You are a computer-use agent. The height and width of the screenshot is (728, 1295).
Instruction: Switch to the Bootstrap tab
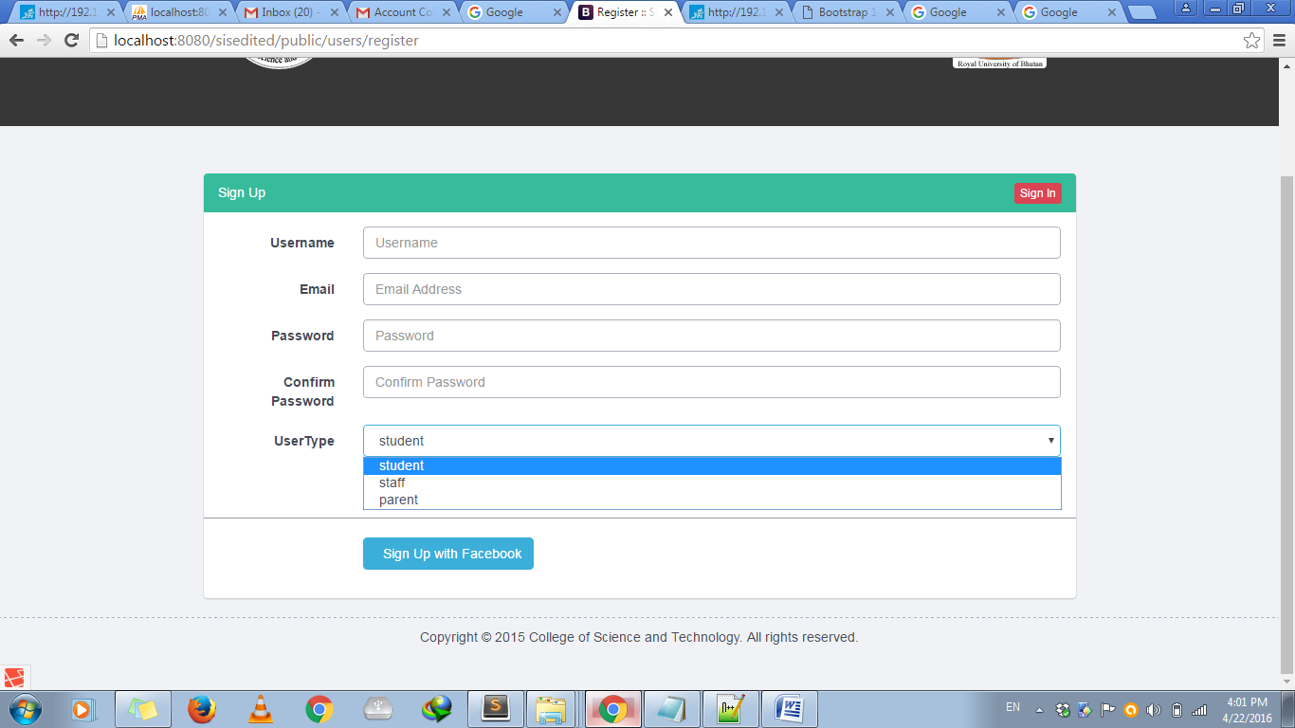click(847, 12)
